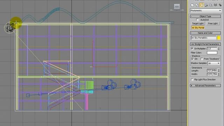Select the Geometry category icon
Image resolution: width=224 pixels, height=126 pixels.
[x=192, y=5]
